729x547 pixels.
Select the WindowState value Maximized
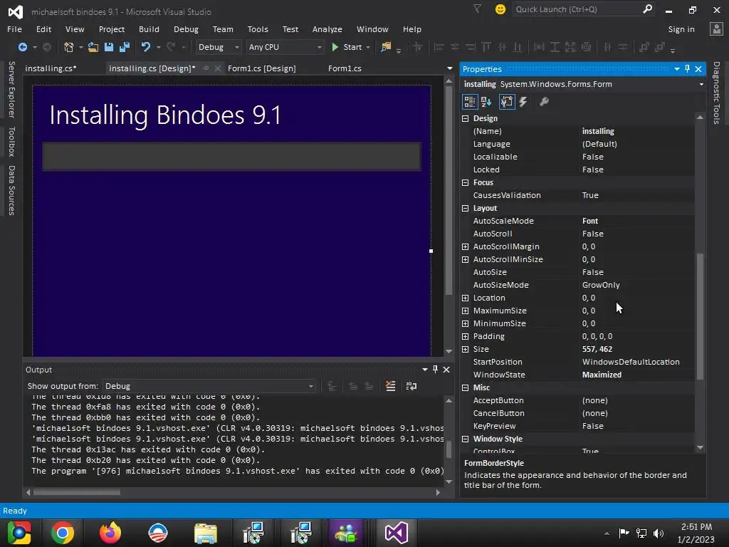coord(602,375)
